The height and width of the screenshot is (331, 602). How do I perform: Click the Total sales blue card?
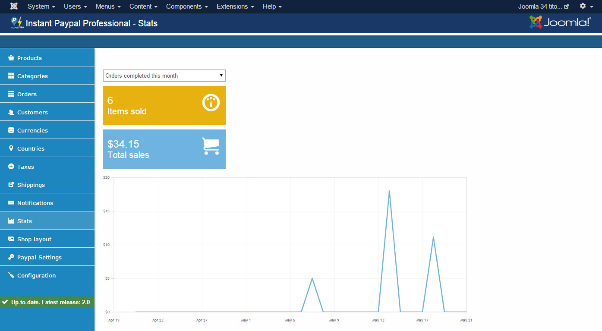point(164,149)
